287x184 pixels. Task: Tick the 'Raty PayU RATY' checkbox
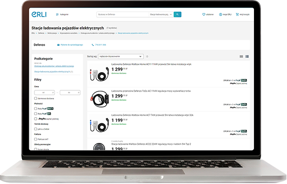pos(36,108)
